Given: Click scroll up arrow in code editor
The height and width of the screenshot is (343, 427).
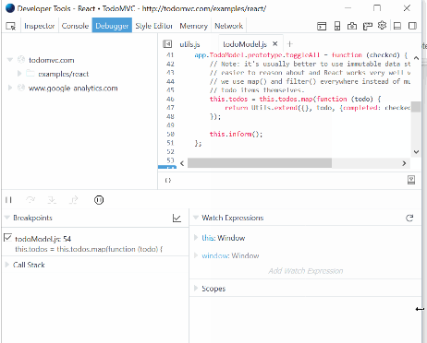Looking at the screenshot, I should coord(416,57).
